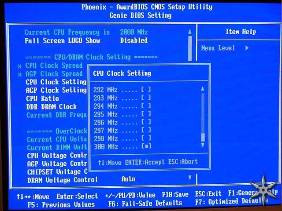
Task: Click the Auto value for DRAM Voltage
Action: [x=128, y=179]
